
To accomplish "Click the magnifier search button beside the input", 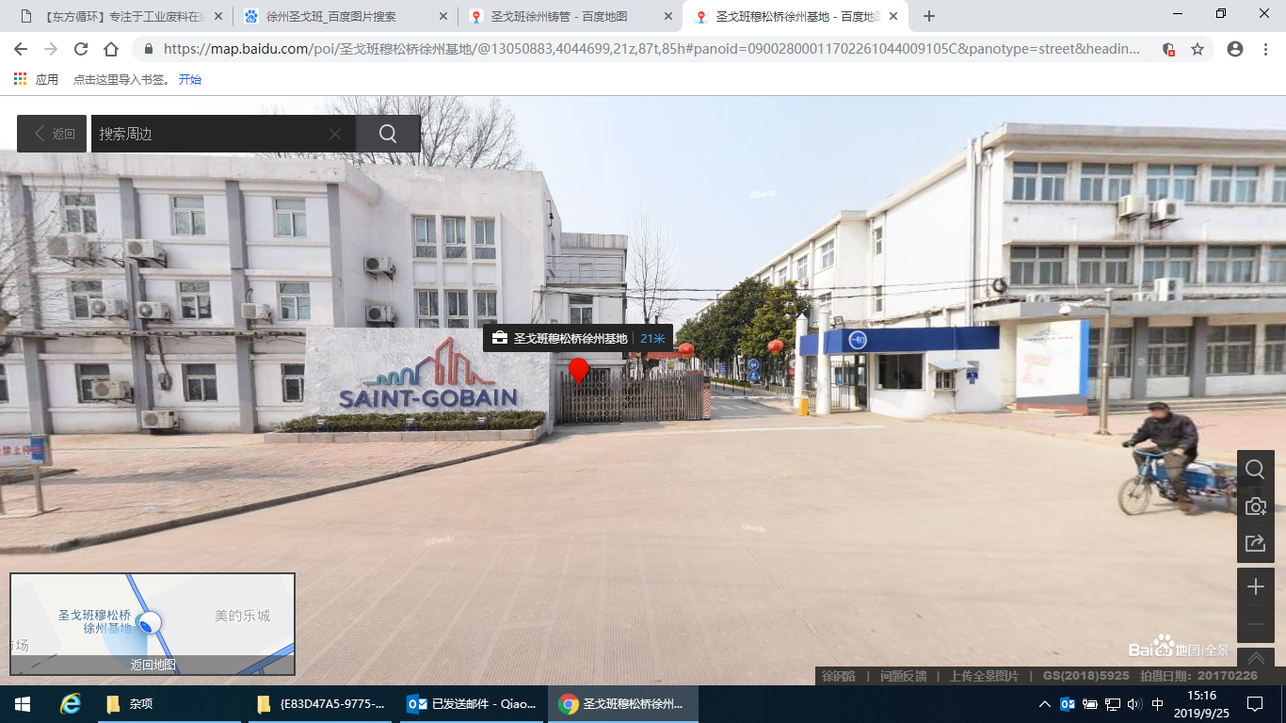I will click(388, 134).
